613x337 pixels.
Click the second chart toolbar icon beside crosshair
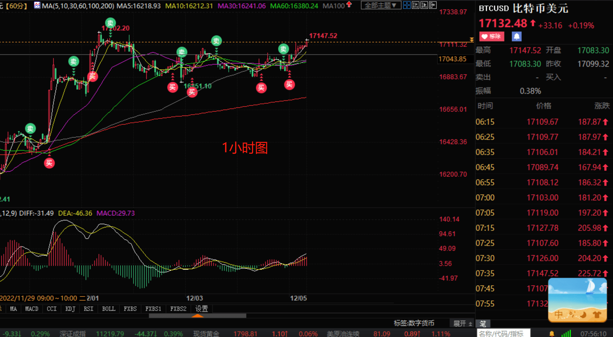click(x=415, y=5)
